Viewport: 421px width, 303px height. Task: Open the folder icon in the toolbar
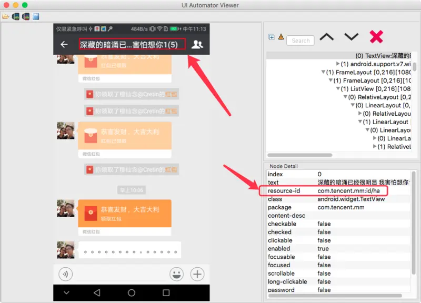pos(6,17)
